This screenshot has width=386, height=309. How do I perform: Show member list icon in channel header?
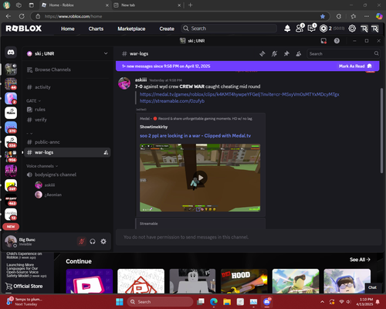pos(299,54)
